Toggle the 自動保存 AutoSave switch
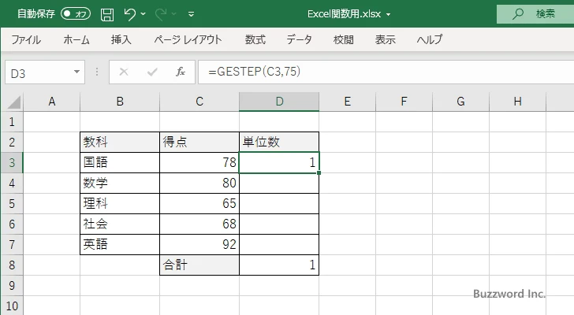The height and width of the screenshot is (315, 574). [x=76, y=14]
